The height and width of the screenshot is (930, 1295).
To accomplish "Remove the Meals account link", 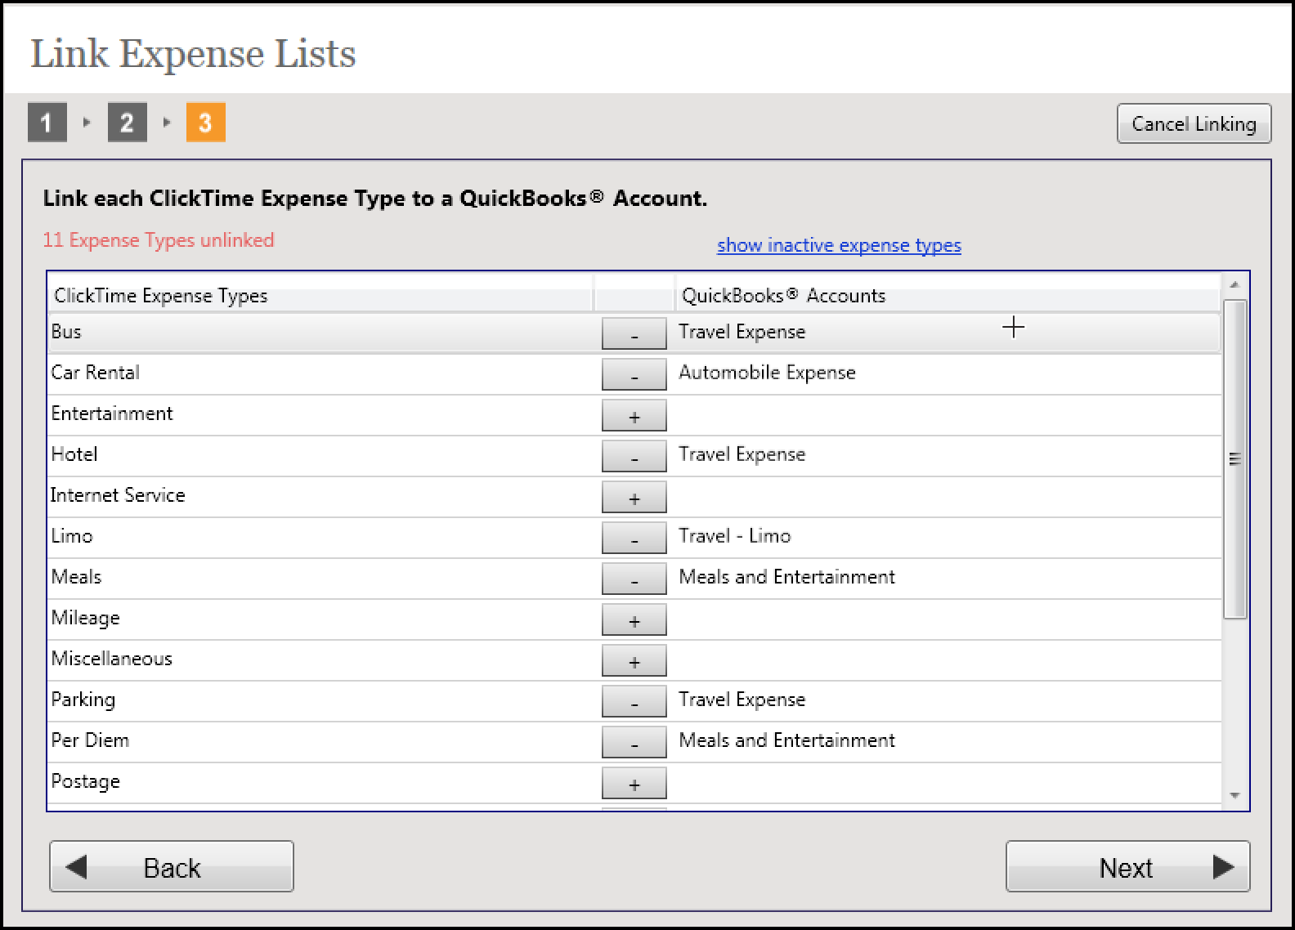I will click(x=634, y=579).
